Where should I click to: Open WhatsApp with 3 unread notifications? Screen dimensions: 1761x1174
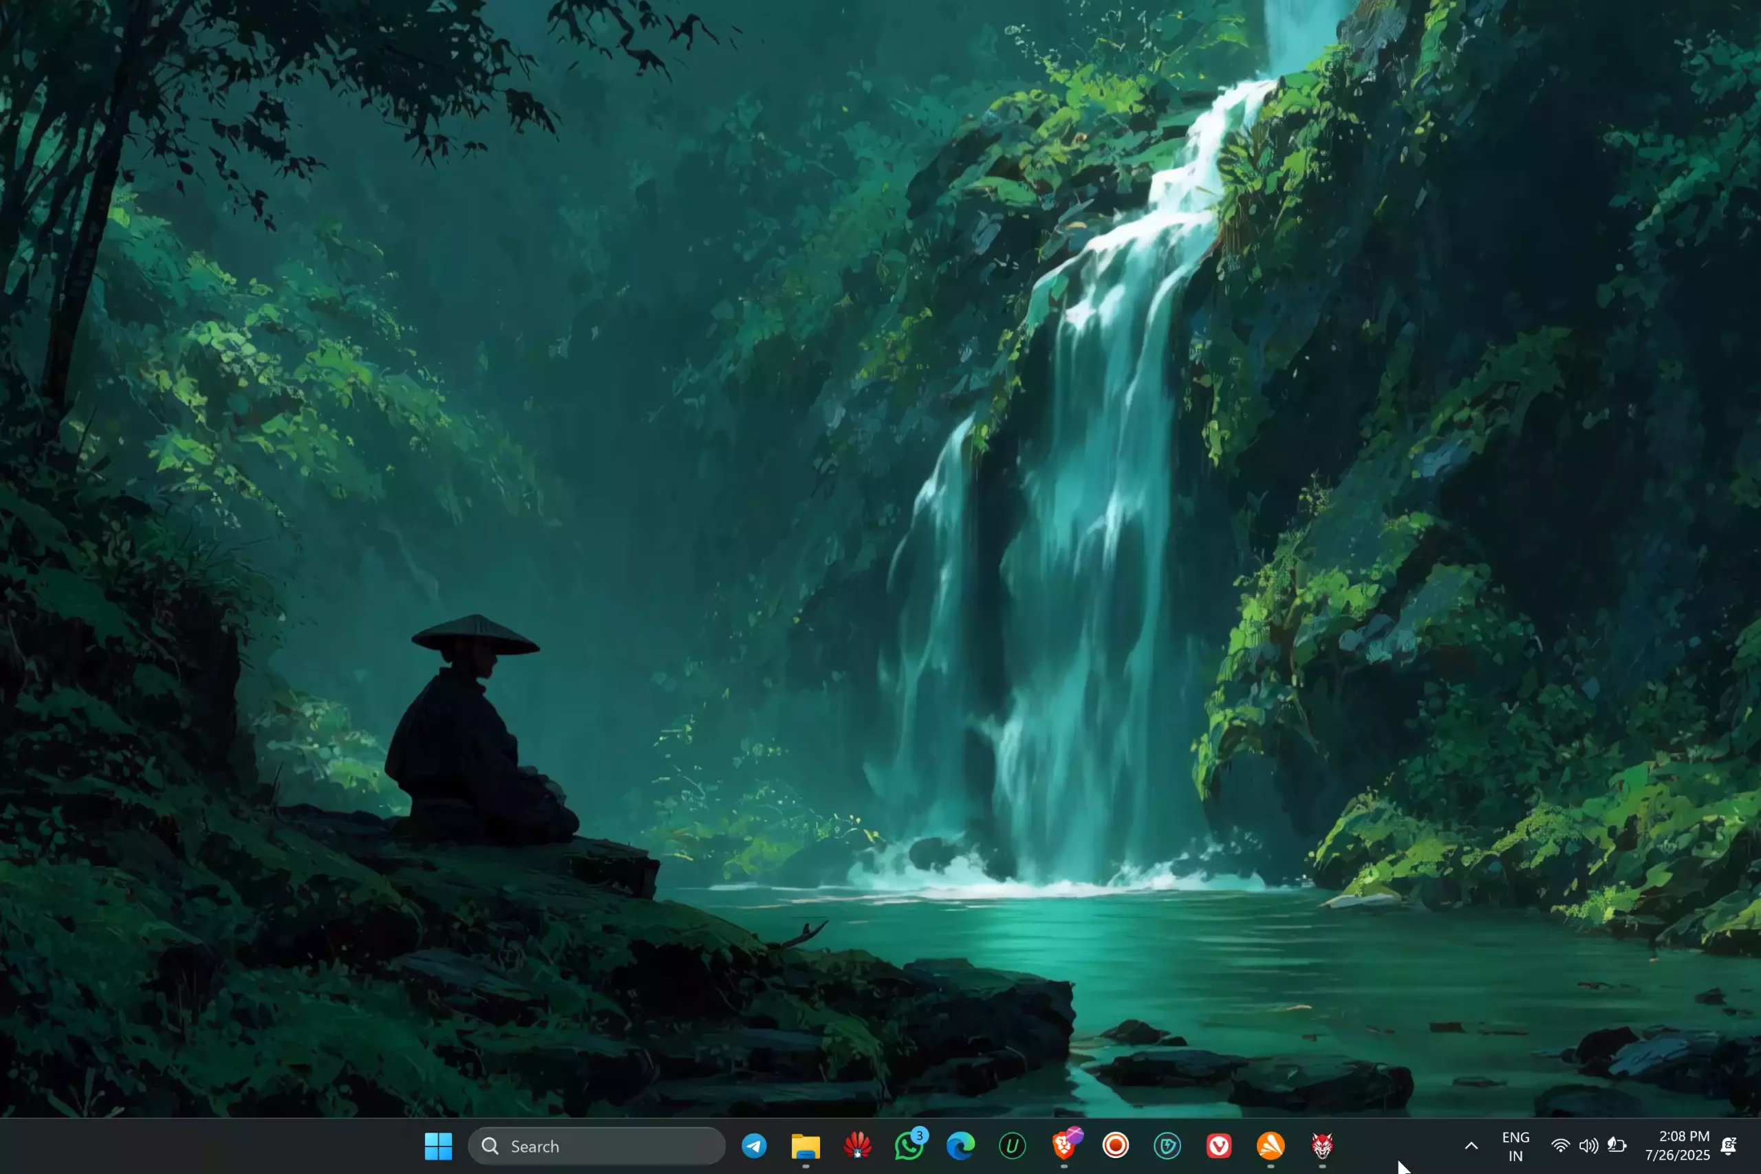point(909,1146)
